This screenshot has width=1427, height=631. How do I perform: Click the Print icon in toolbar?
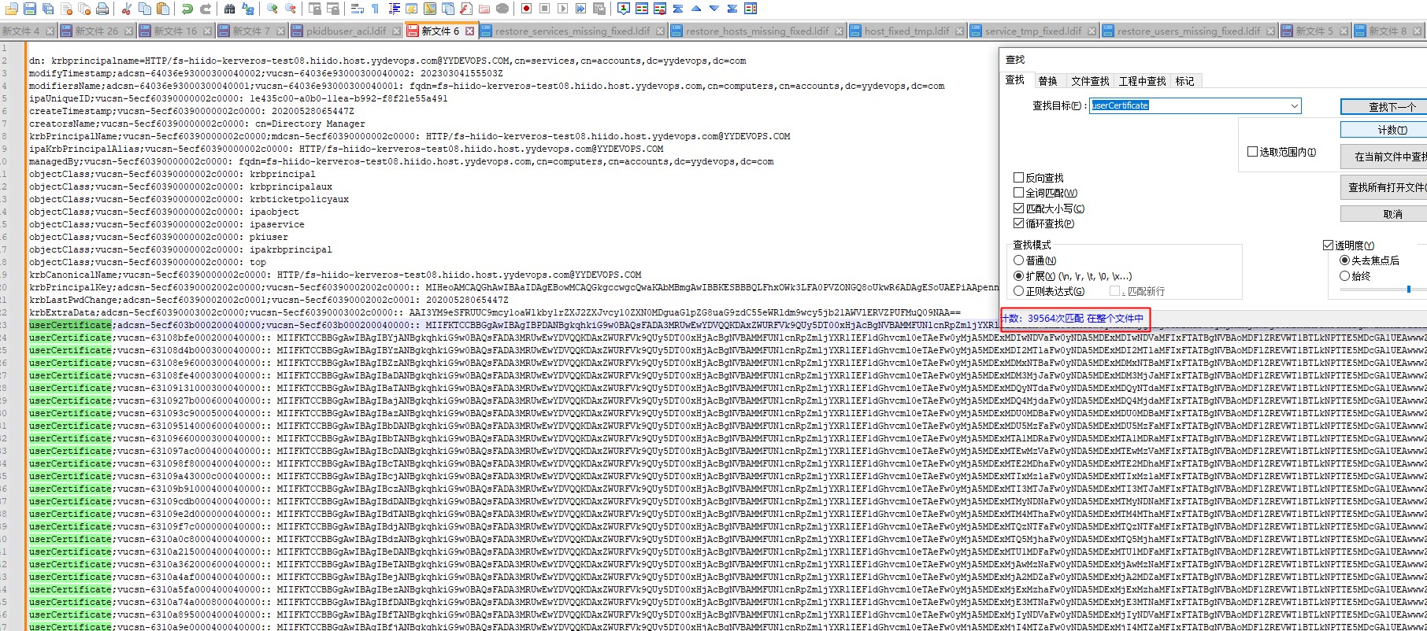[102, 9]
